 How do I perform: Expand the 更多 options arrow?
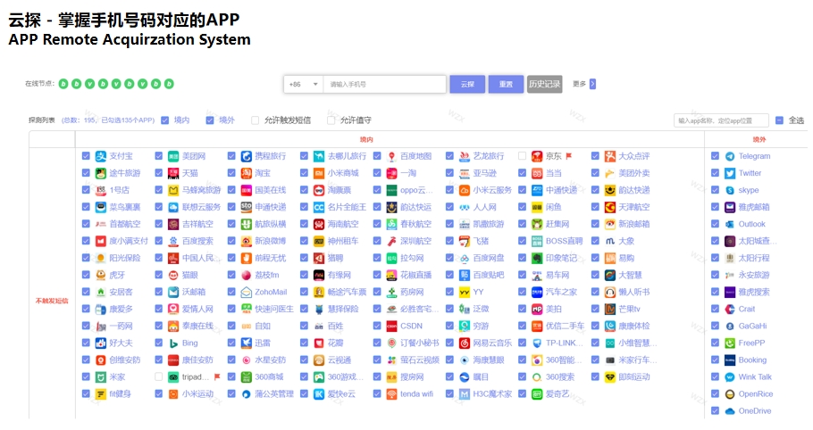pyautogui.click(x=592, y=84)
